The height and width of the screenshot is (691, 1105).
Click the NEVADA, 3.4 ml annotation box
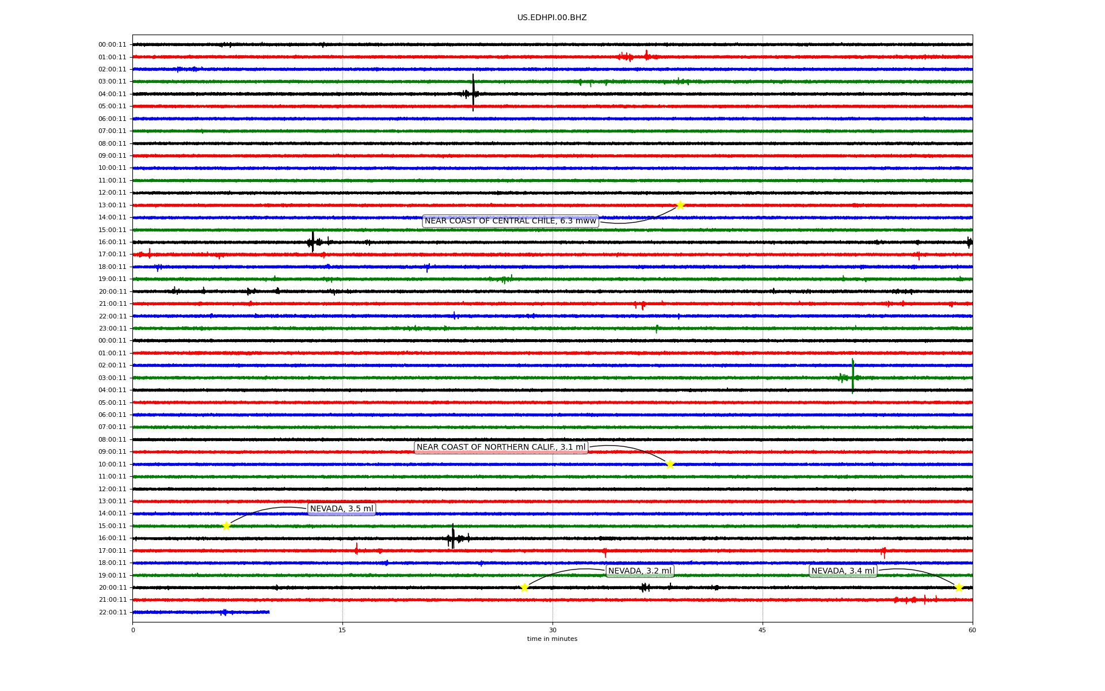pyautogui.click(x=843, y=571)
